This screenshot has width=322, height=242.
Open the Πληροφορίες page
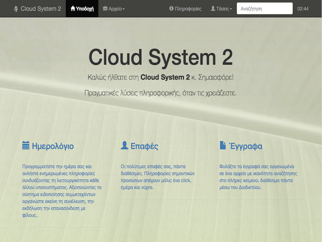click(185, 8)
